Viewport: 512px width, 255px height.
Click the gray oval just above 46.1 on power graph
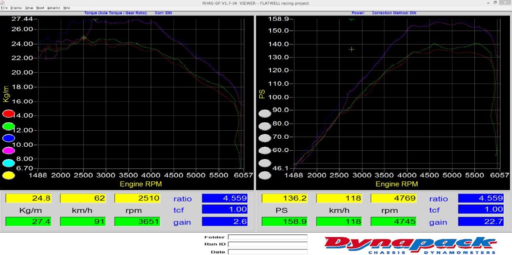coord(265,163)
